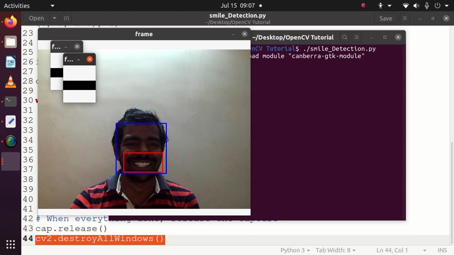Expand the Open recent files dropdown arrow
Screen dimensions: 454x255
54,18
